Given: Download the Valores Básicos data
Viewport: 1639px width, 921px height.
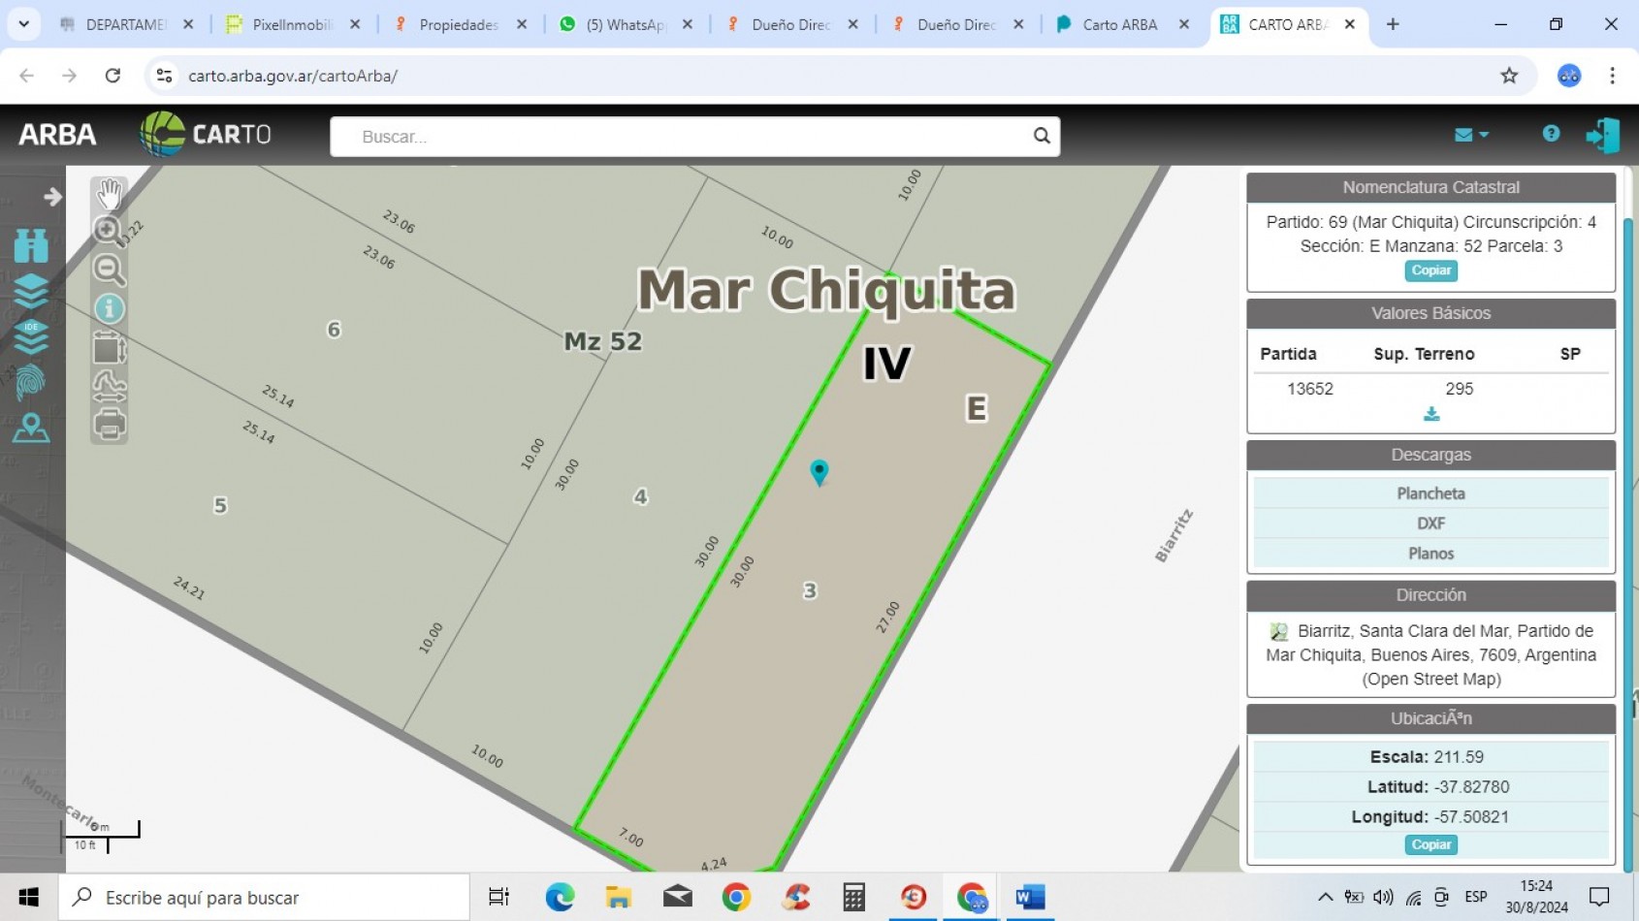Looking at the screenshot, I should [x=1430, y=414].
